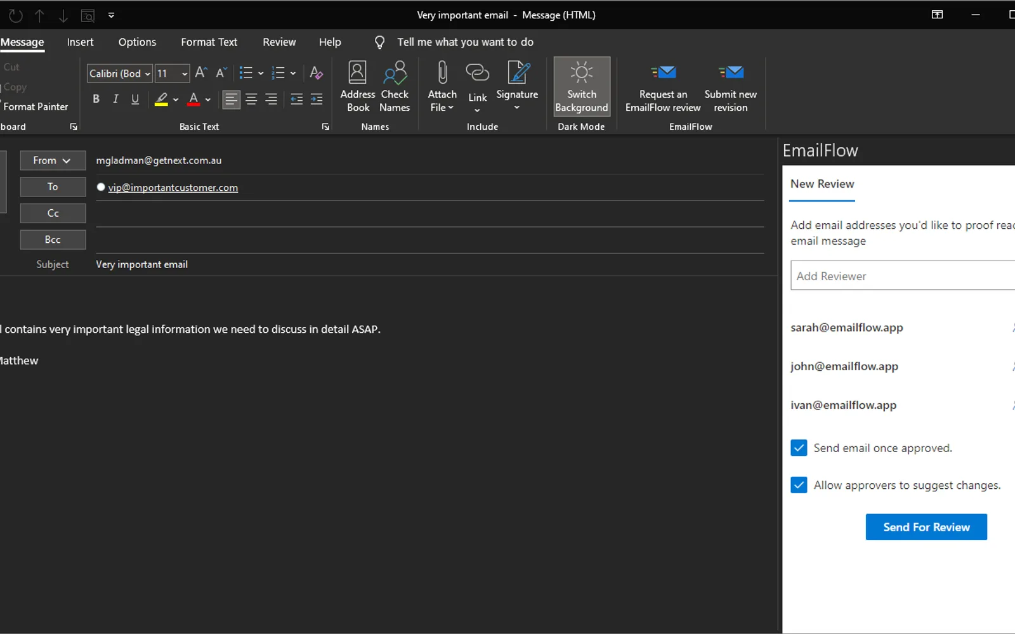Image resolution: width=1015 pixels, height=634 pixels.
Task: Center the text
Action: tap(251, 99)
